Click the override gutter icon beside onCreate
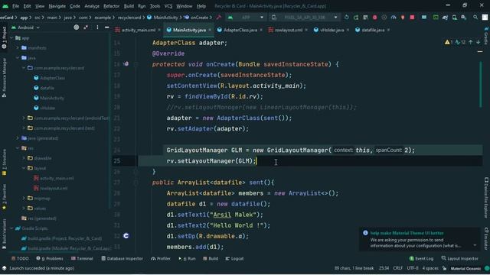490x275 pixels. [x=126, y=64]
